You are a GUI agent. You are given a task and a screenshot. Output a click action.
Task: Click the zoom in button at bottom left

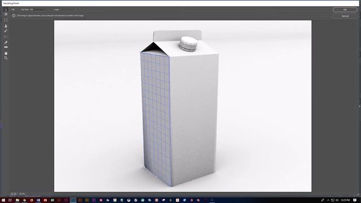click(x=15, y=194)
